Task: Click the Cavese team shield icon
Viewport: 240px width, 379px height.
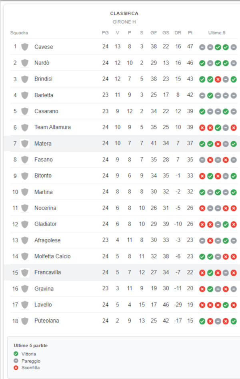Action: tap(25, 46)
